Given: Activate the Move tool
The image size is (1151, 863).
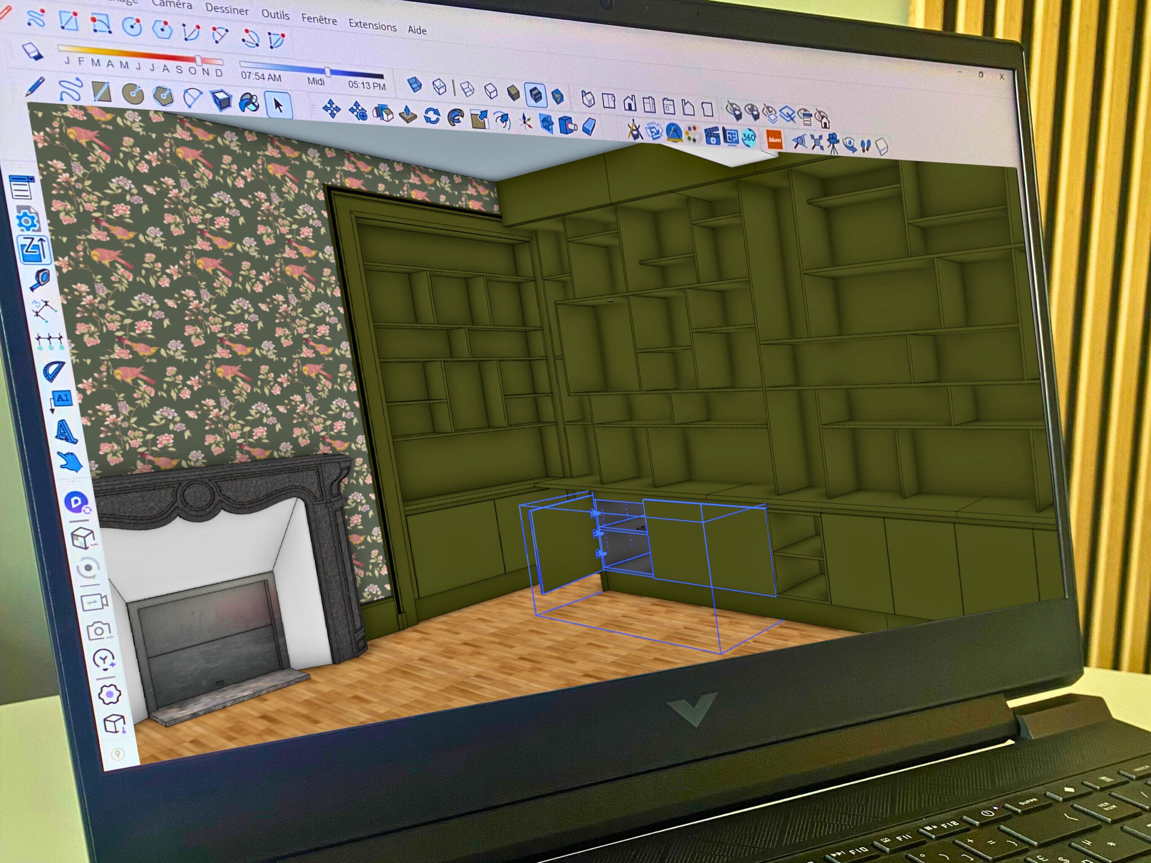Looking at the screenshot, I should [331, 109].
